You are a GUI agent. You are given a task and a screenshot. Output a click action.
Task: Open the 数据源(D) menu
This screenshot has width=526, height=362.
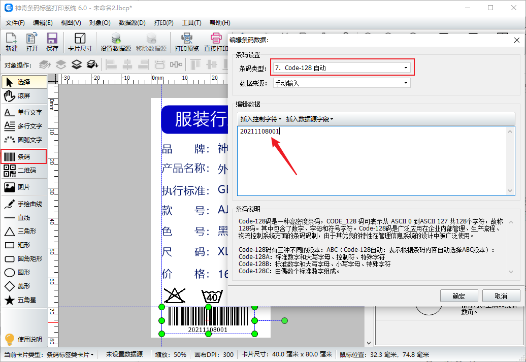[x=132, y=23]
